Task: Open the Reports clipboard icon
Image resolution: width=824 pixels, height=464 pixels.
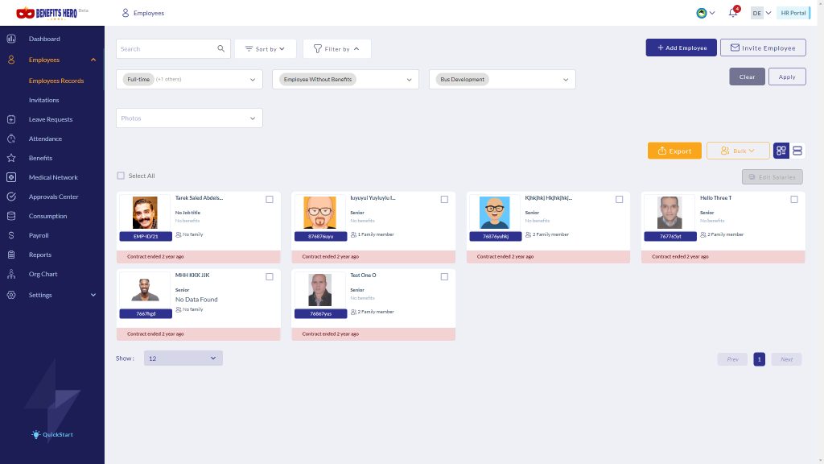Action: (x=11, y=255)
